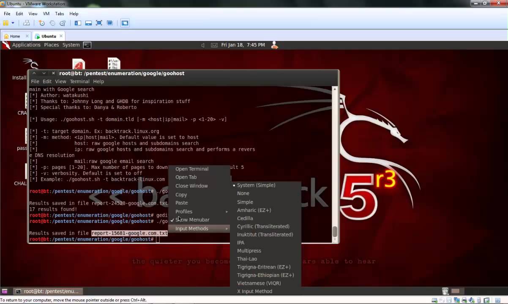Select Simple input method
This screenshot has height=304, width=508.
(x=266, y=202)
